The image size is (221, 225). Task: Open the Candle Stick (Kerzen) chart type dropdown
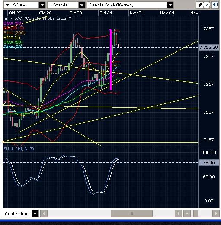click(x=170, y=5)
